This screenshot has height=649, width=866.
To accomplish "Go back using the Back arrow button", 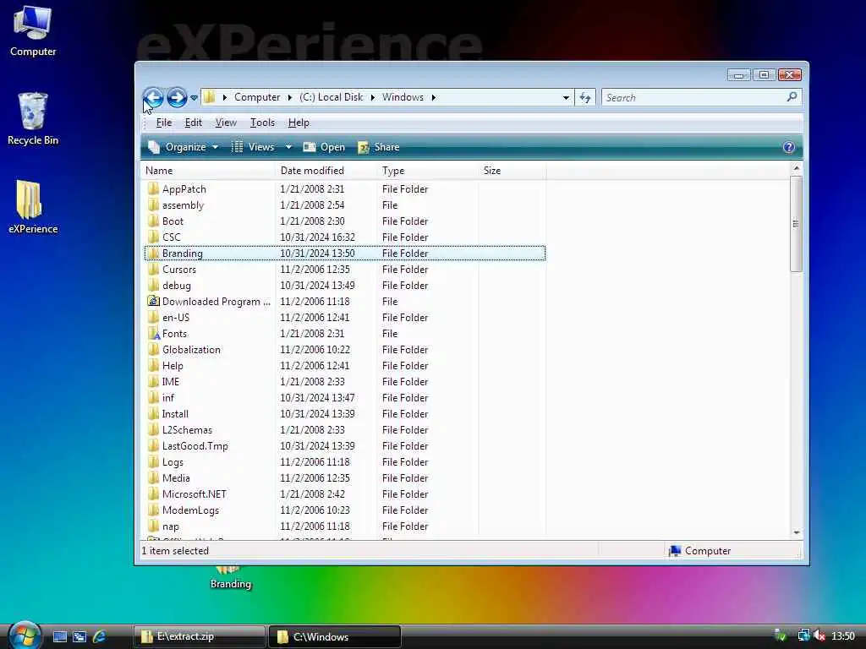I will (154, 98).
